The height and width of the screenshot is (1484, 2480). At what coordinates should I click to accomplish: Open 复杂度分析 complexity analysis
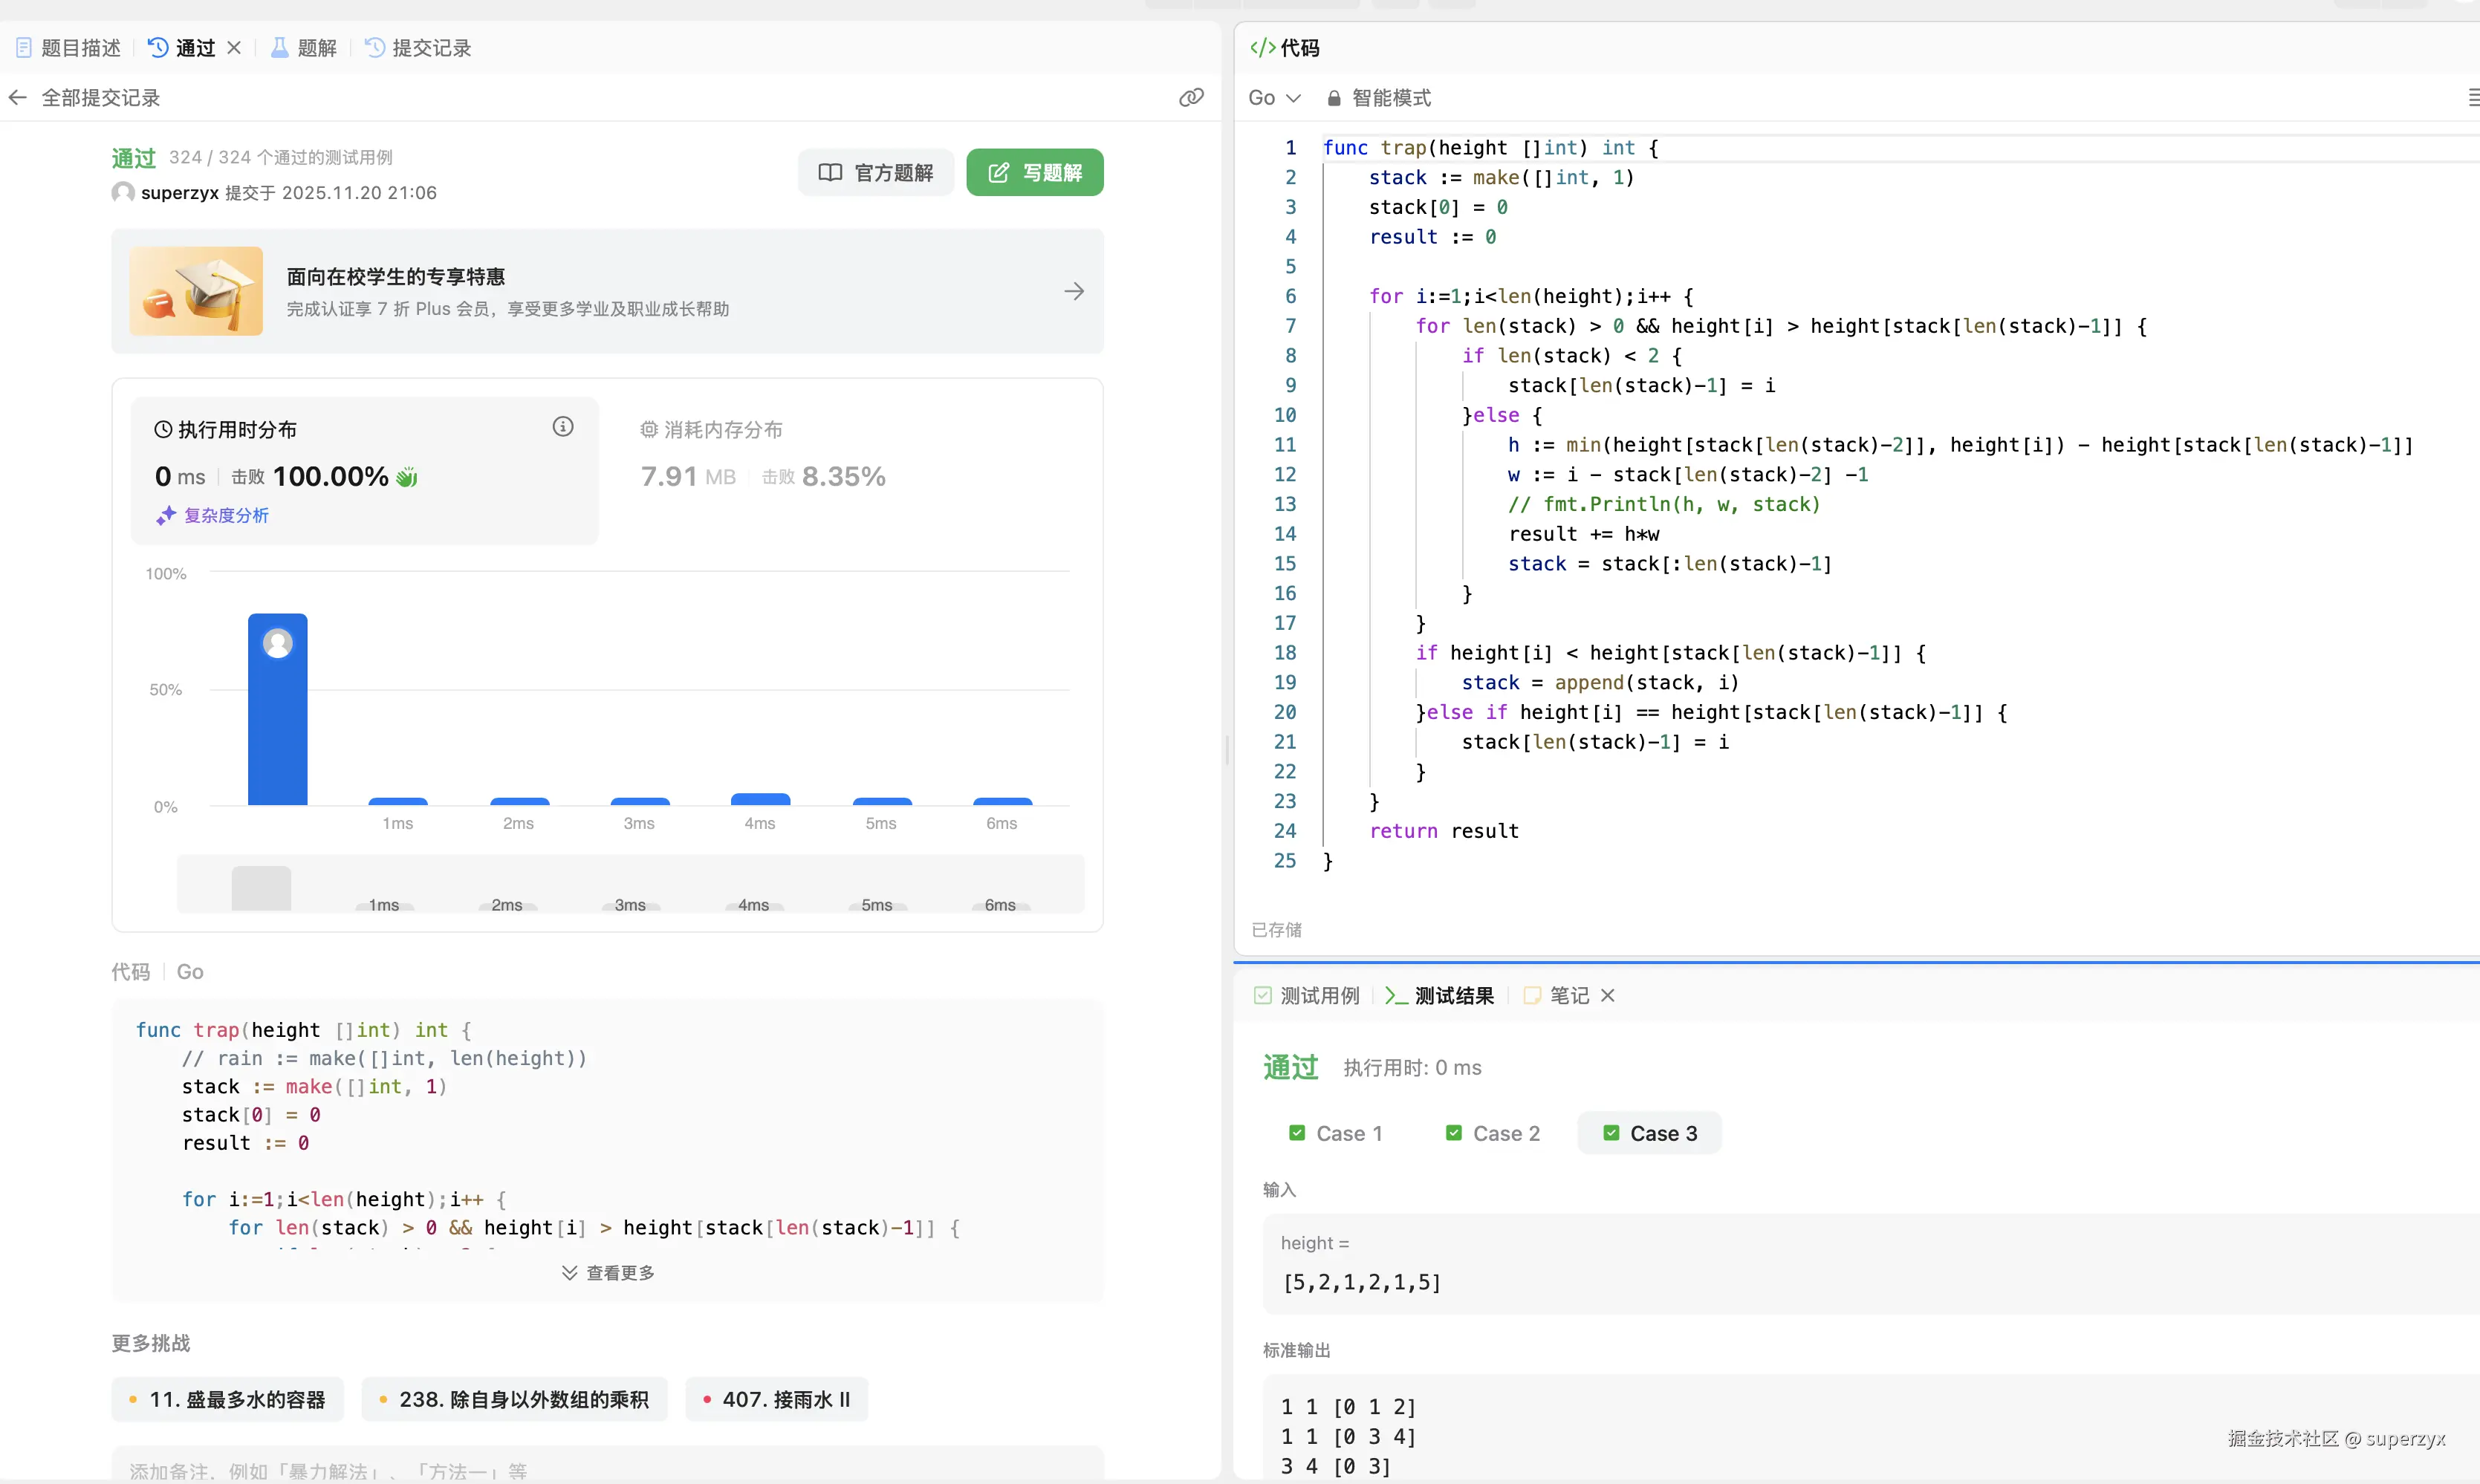tap(212, 515)
